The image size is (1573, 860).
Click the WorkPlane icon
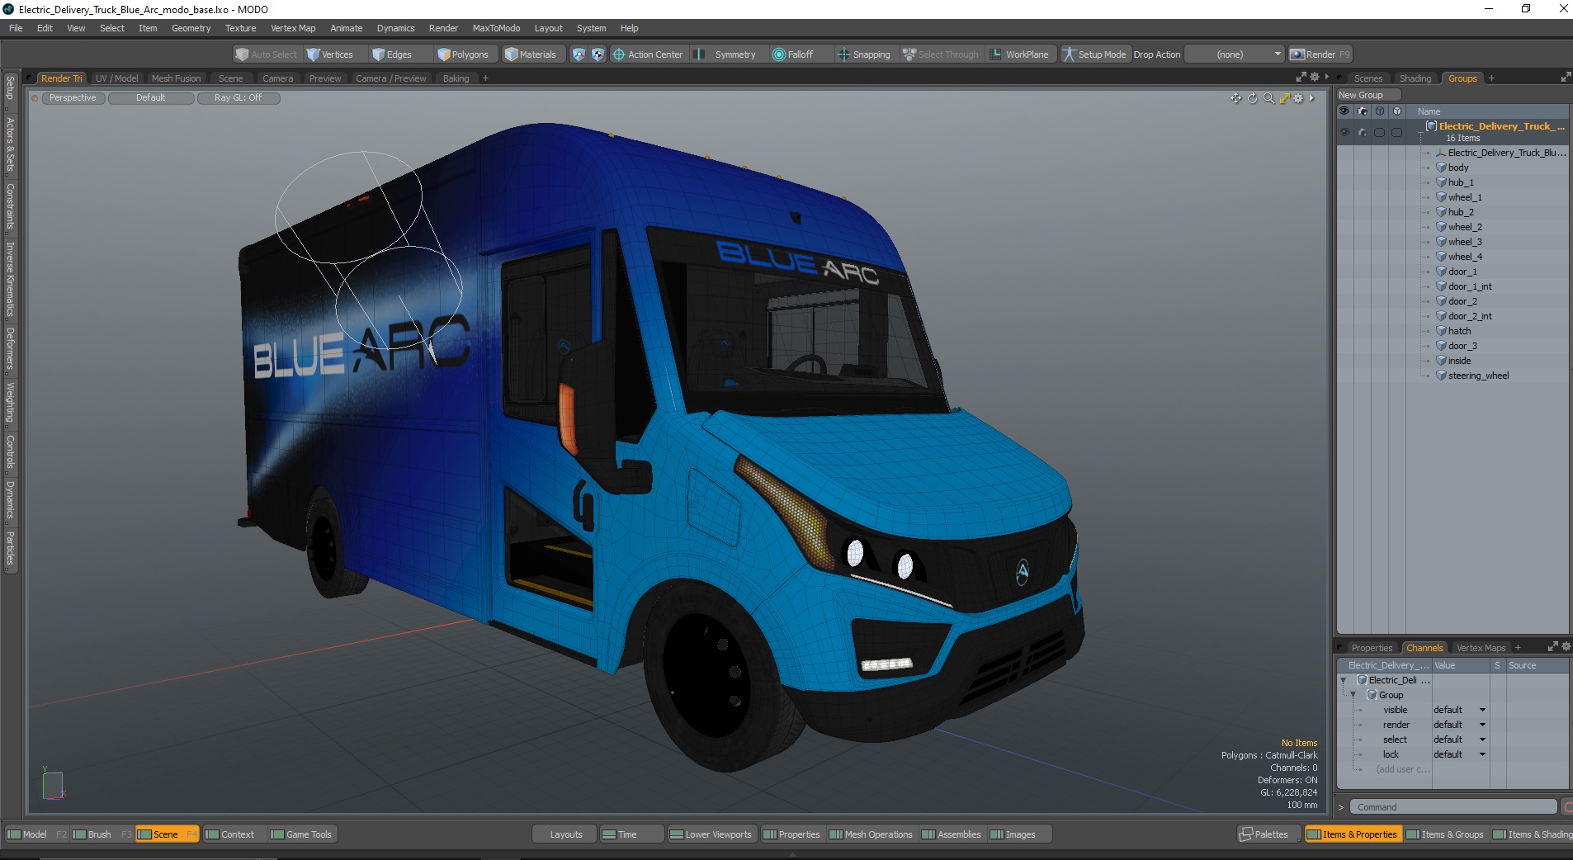click(996, 54)
